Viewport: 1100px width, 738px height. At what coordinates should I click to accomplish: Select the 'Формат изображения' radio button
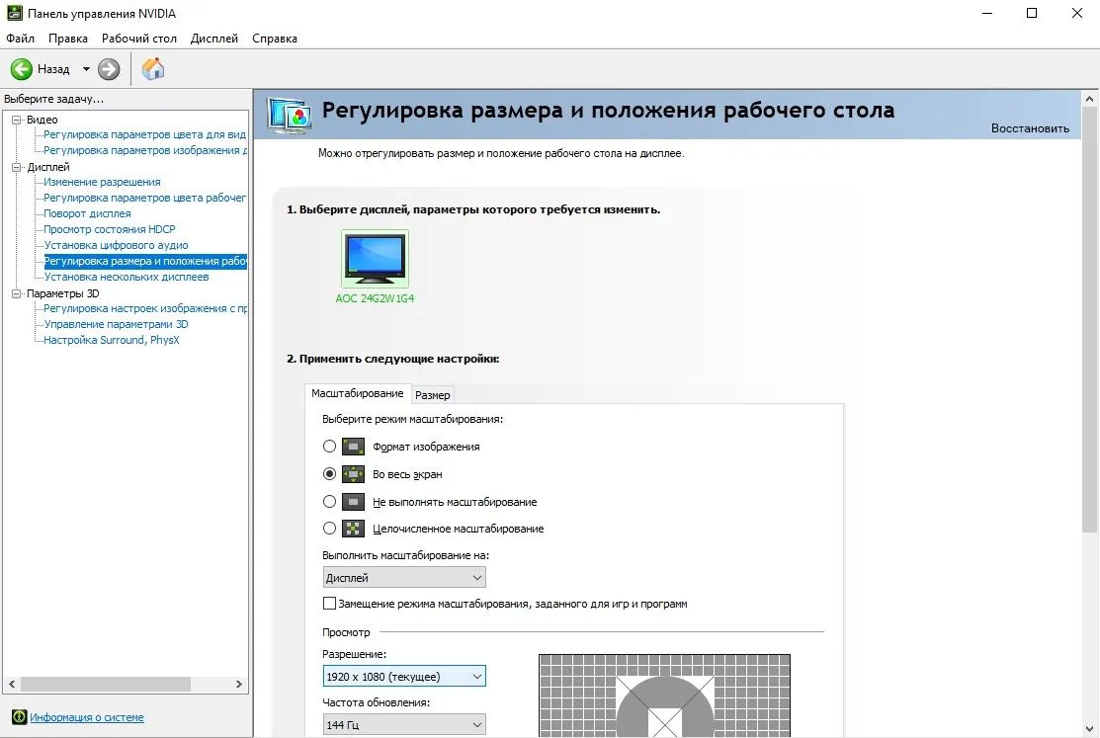coord(329,447)
